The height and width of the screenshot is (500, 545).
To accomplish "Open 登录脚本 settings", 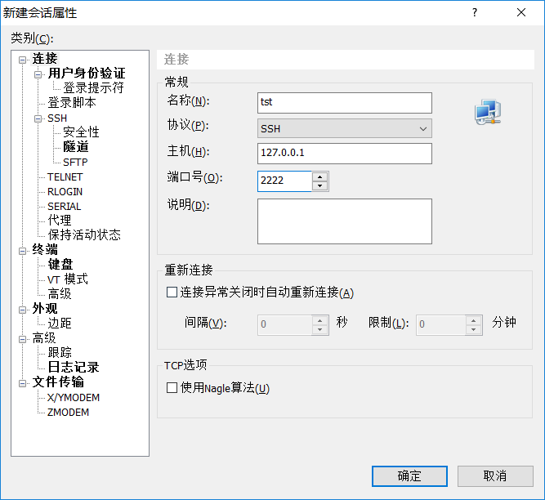I will [72, 103].
